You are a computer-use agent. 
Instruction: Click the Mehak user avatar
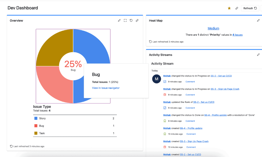click(x=156, y=79)
